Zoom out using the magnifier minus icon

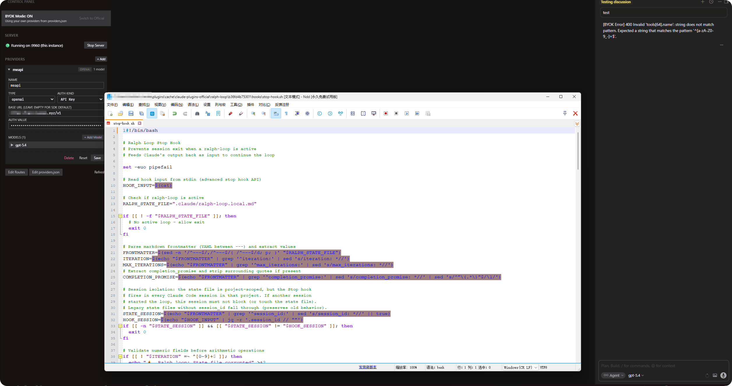pos(264,113)
